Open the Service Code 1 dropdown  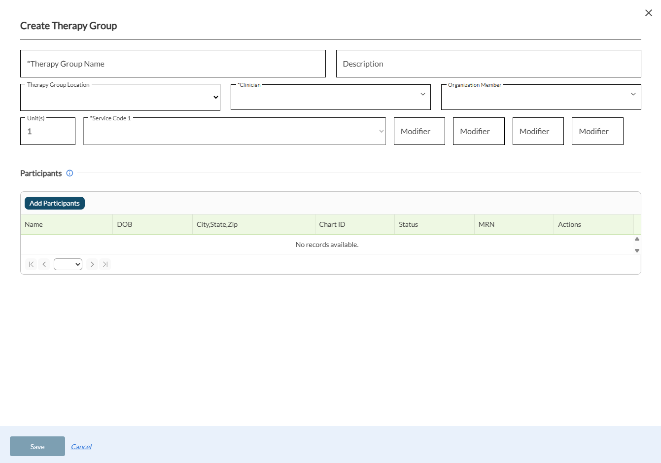pos(235,131)
